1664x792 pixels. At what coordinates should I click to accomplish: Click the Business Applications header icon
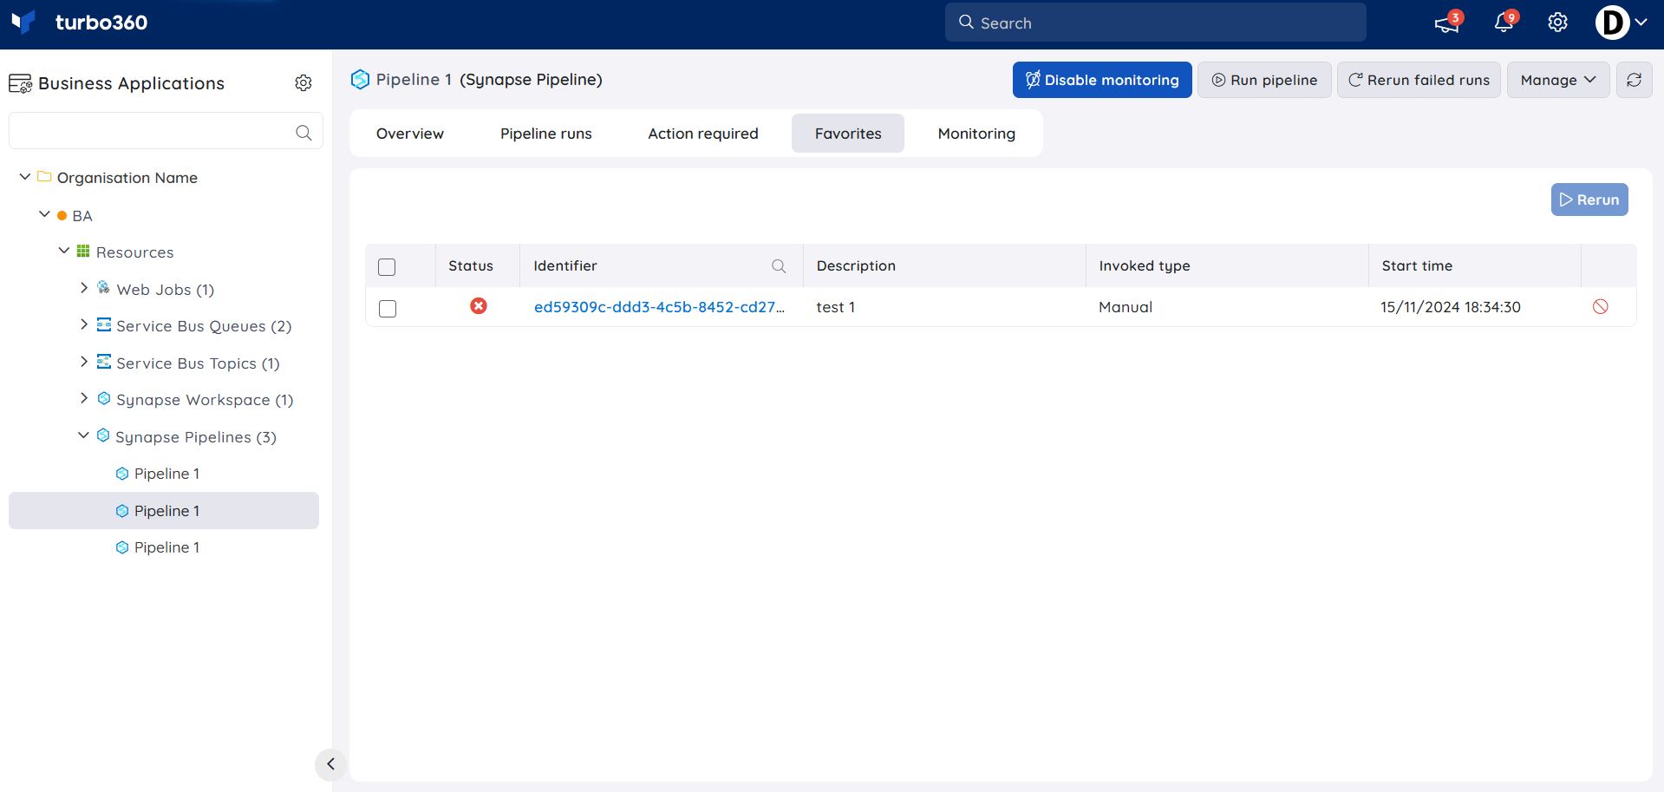pos(20,83)
